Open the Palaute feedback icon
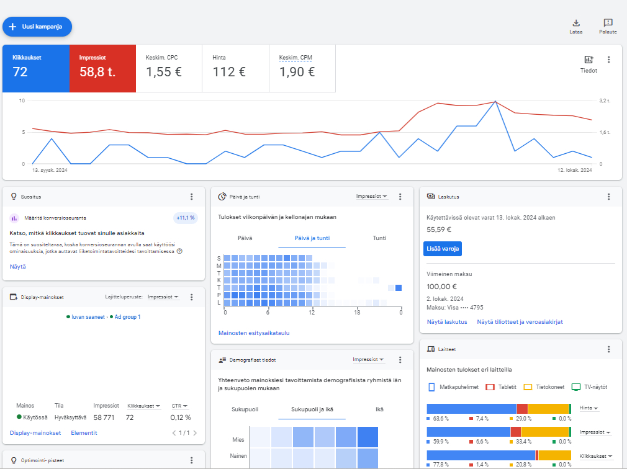The height and width of the screenshot is (469, 627). (x=608, y=23)
